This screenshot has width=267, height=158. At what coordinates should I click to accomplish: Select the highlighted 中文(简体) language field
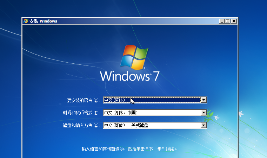click(x=152, y=100)
